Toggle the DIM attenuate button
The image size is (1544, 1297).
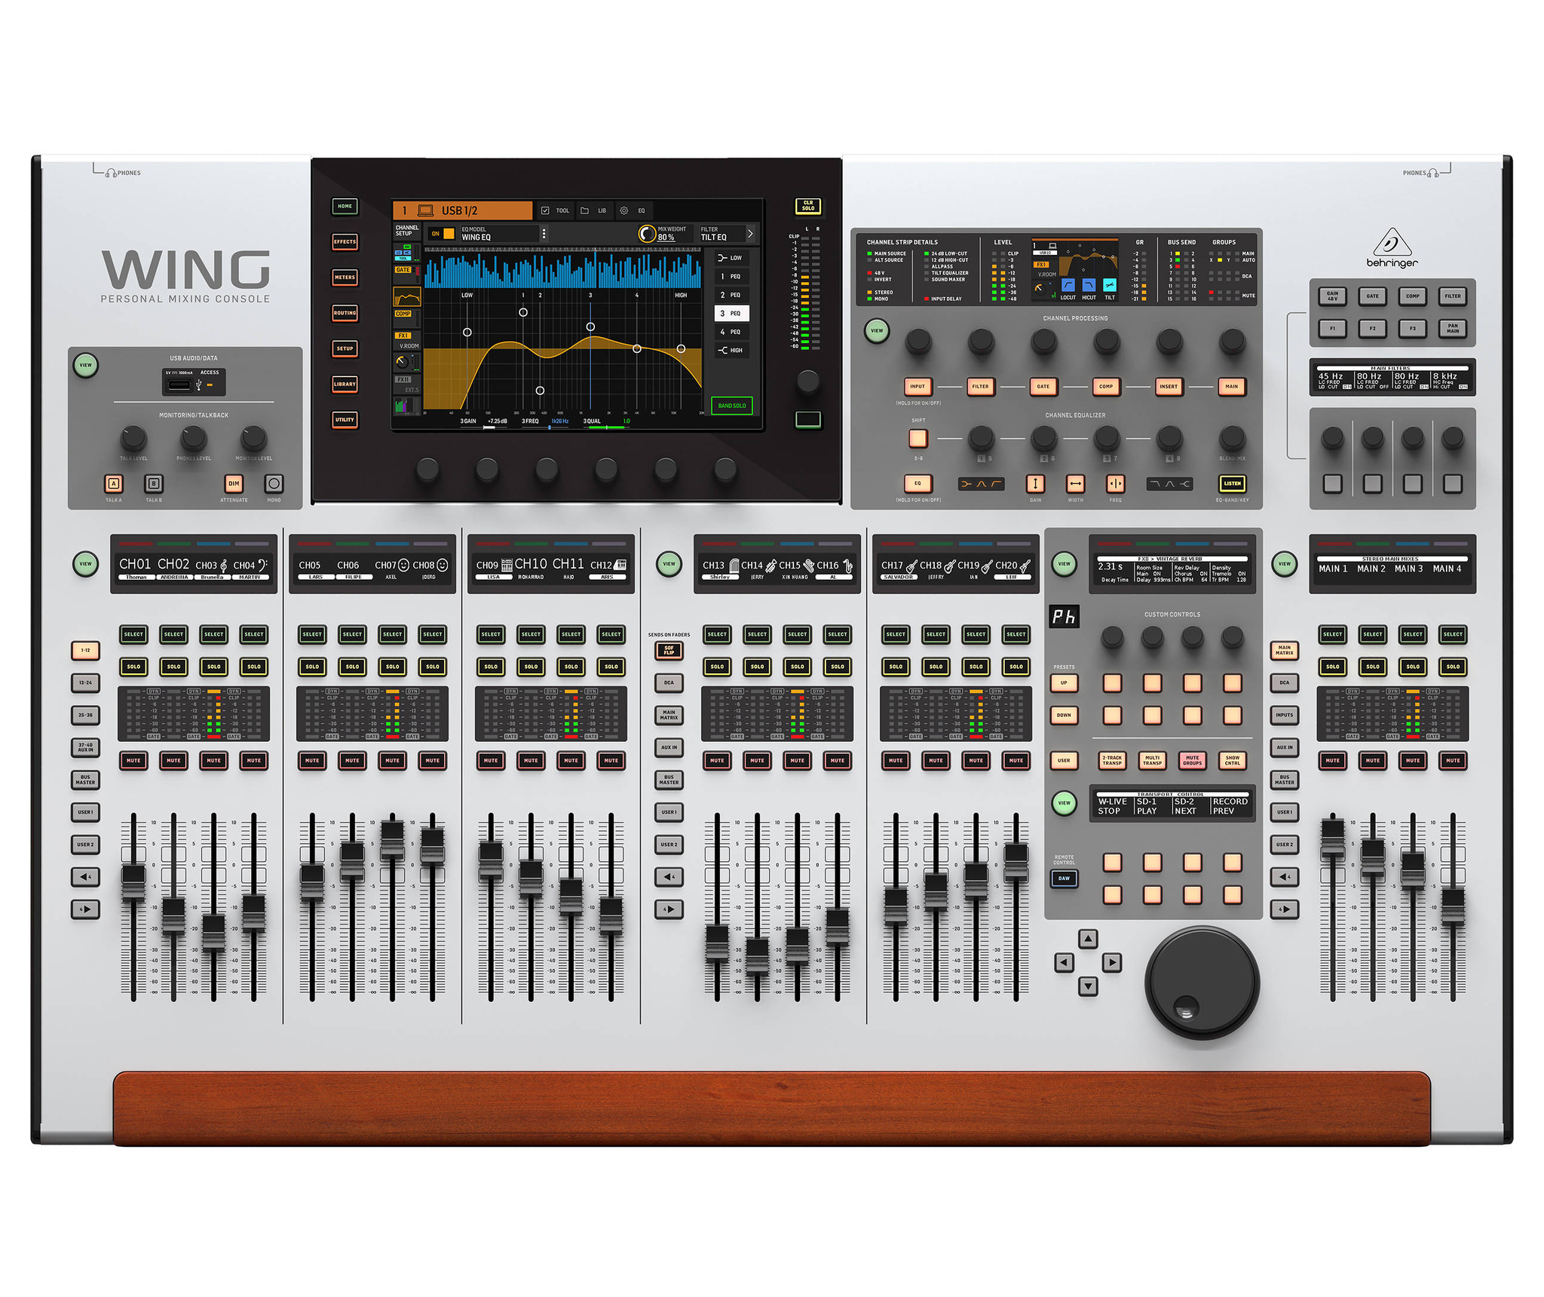click(234, 483)
